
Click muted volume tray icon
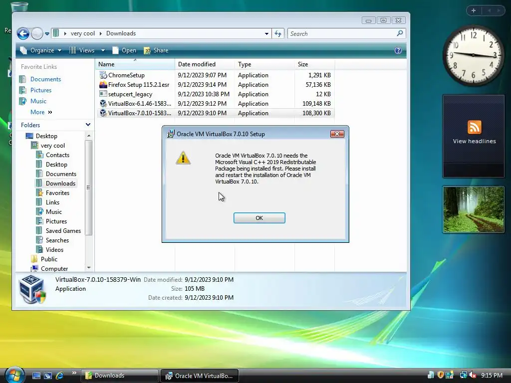pyautogui.click(x=473, y=375)
